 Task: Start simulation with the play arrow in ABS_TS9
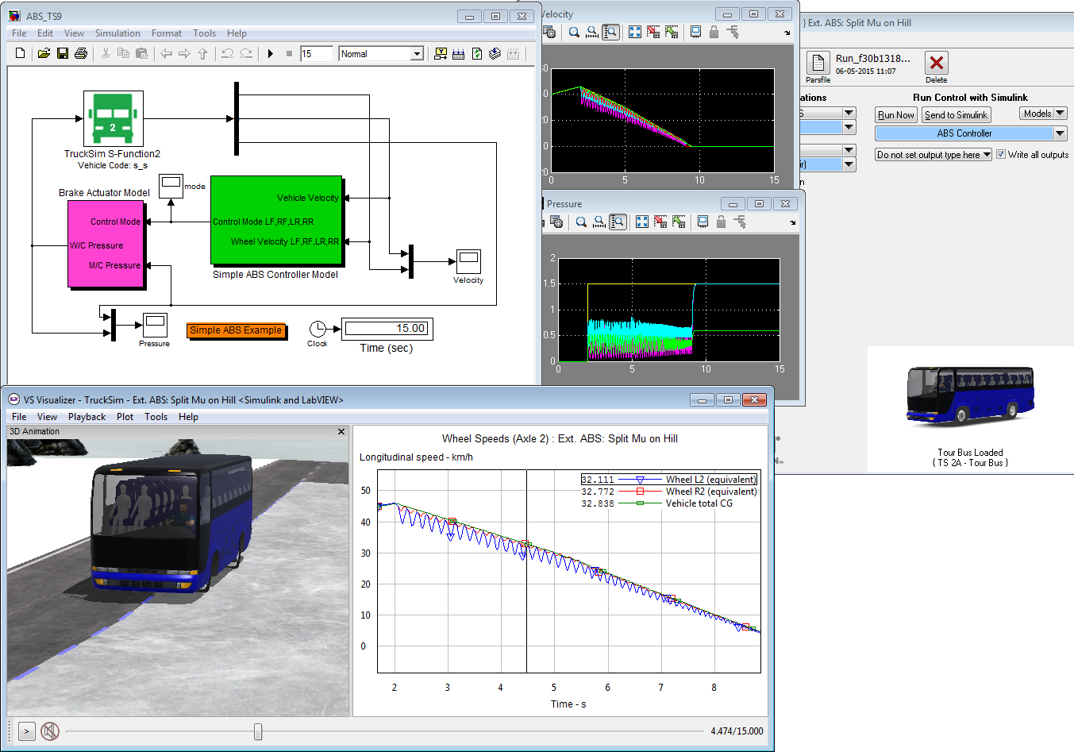click(x=271, y=54)
